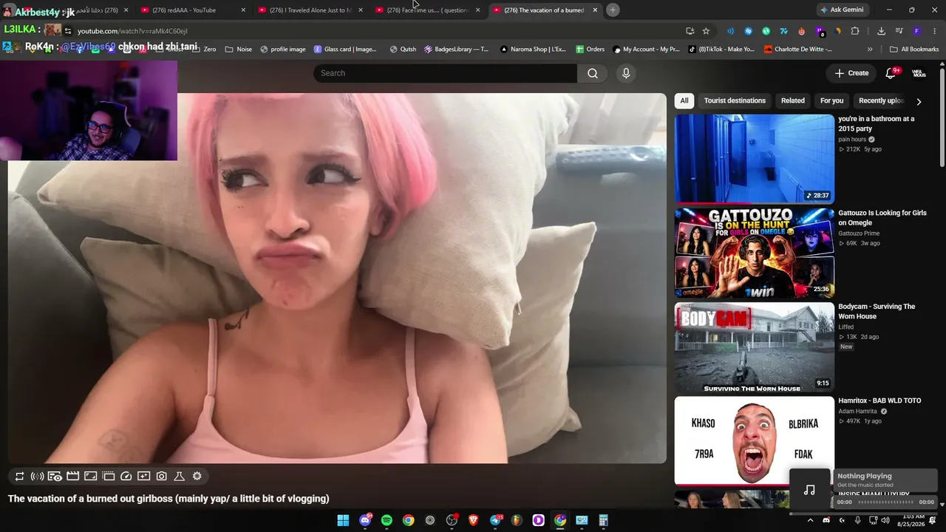The image size is (946, 532).
Task: Open the YouTube account avatar menu
Action: (919, 73)
